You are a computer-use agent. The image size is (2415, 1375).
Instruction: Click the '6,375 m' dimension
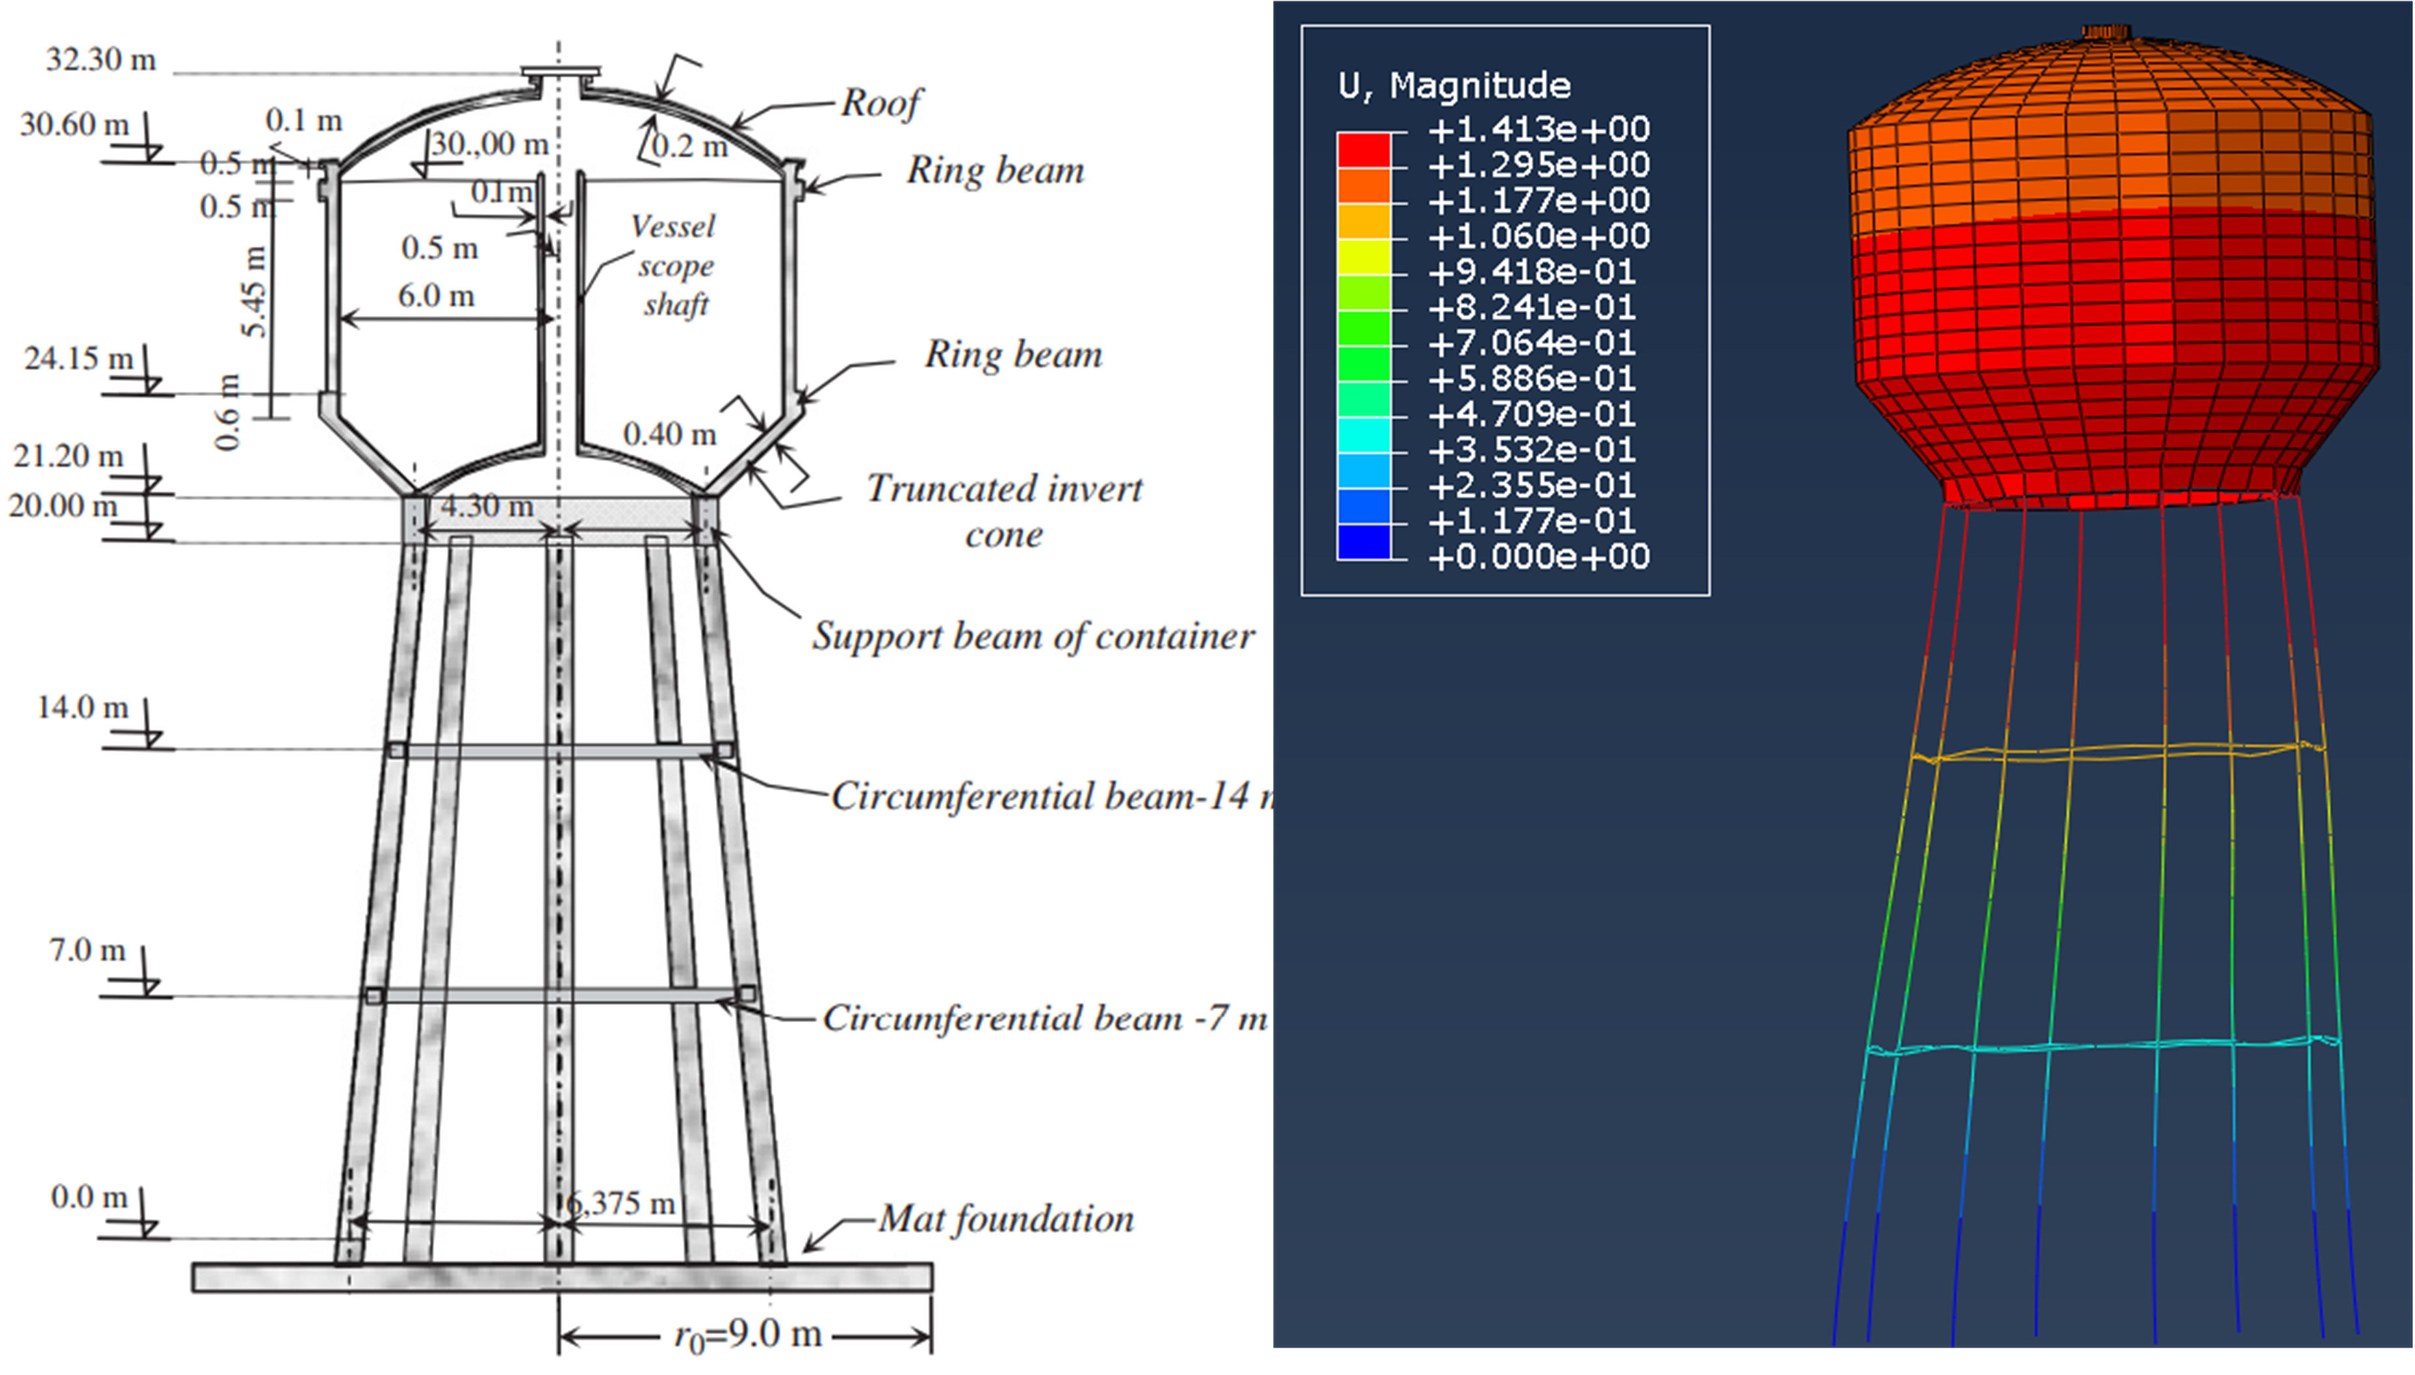click(x=622, y=1203)
